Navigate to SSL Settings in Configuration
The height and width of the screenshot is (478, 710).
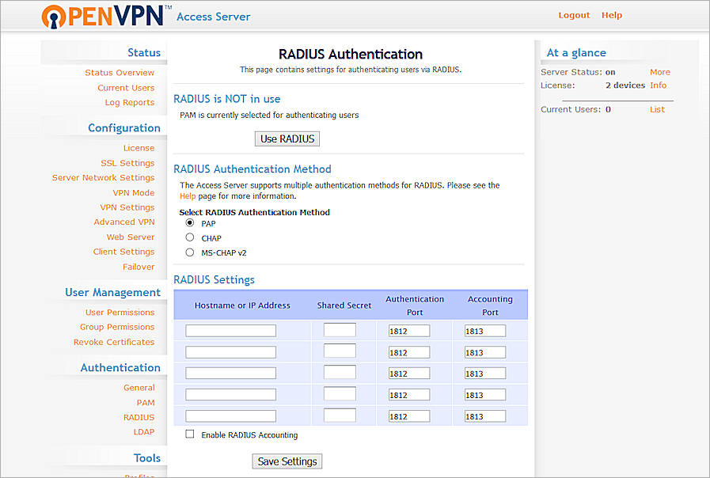click(x=127, y=163)
